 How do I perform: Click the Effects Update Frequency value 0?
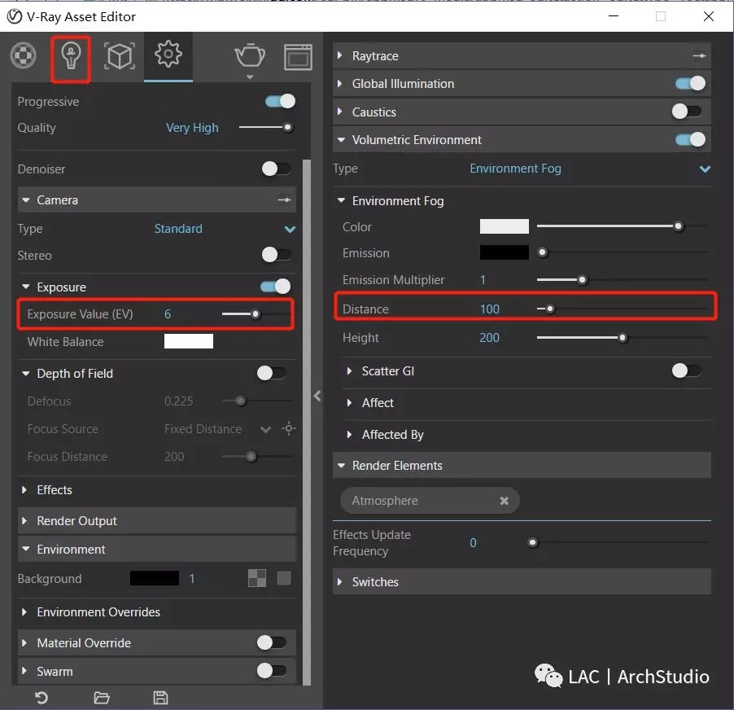[x=474, y=543]
